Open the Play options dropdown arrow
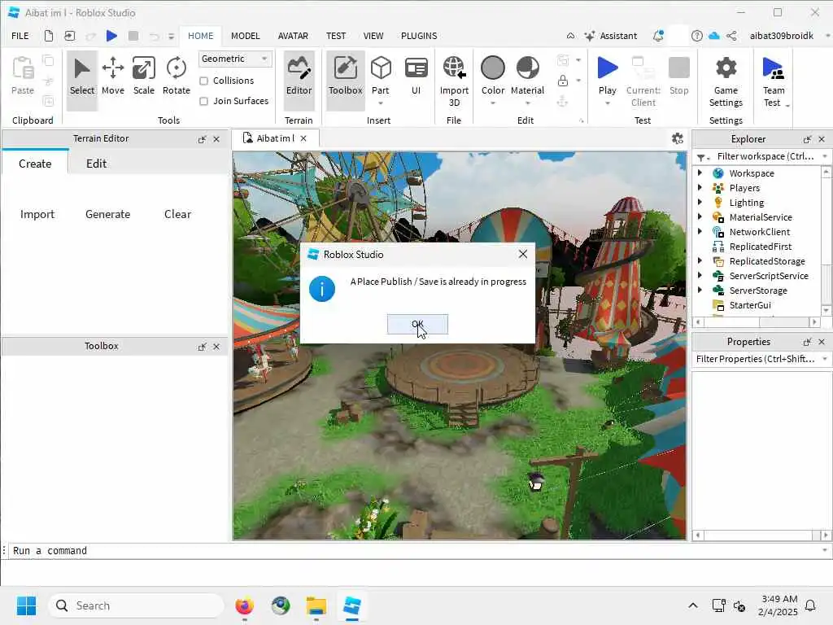The image size is (833, 625). click(607, 103)
